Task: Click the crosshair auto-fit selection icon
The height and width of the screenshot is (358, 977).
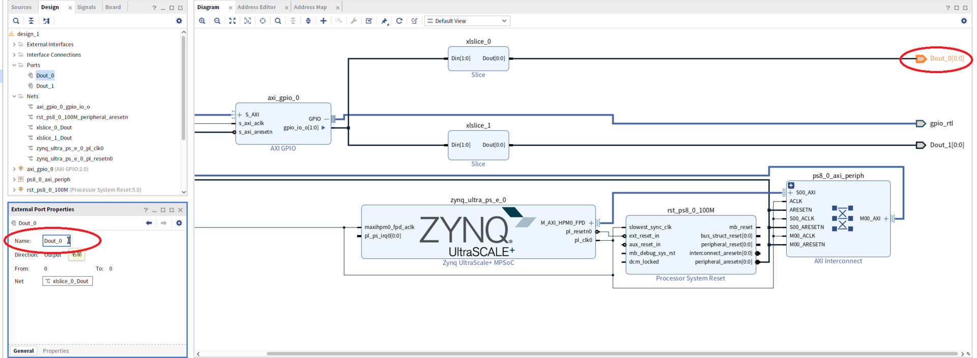Action: tap(263, 21)
